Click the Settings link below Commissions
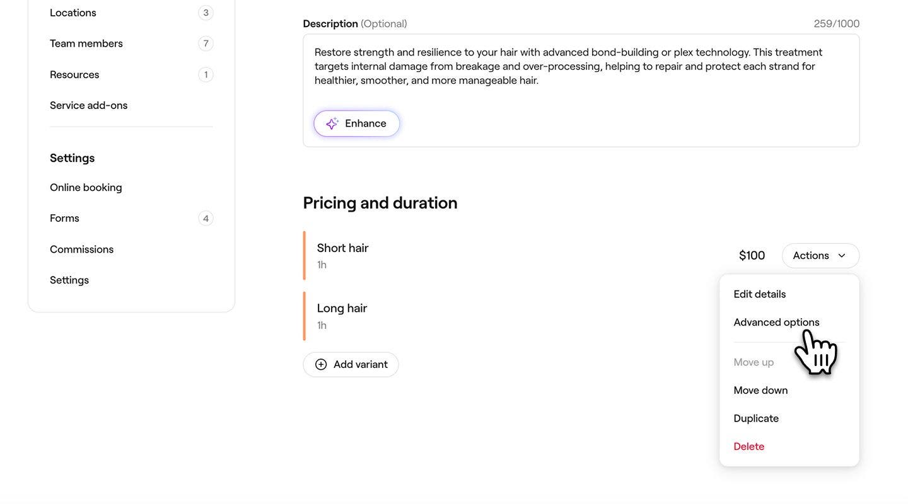The width and height of the screenshot is (908, 504). [69, 280]
